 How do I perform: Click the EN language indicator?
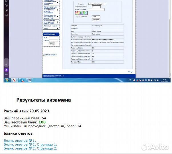(130, 80)
